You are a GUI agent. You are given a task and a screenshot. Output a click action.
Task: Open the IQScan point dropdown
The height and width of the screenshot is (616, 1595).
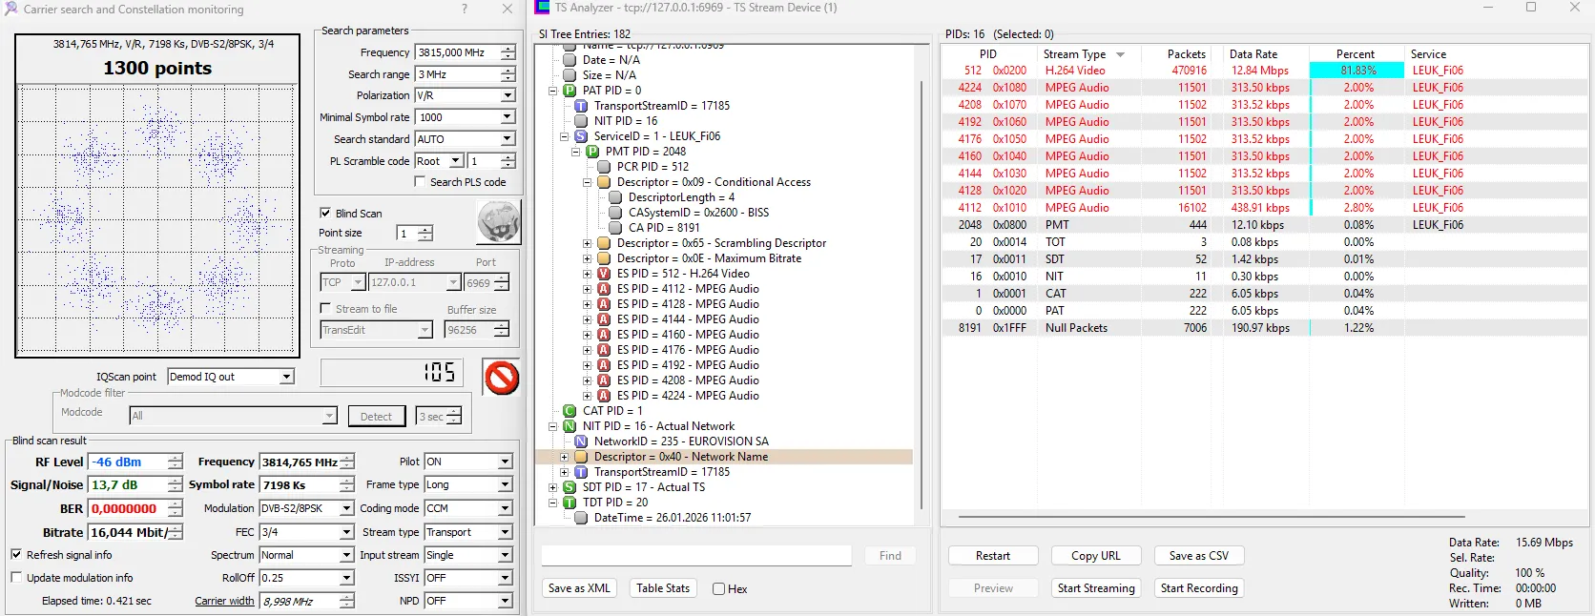[x=286, y=377]
